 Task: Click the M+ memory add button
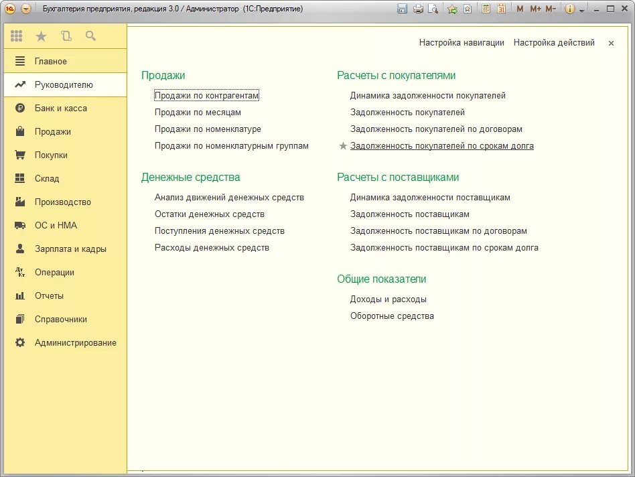tap(535, 9)
